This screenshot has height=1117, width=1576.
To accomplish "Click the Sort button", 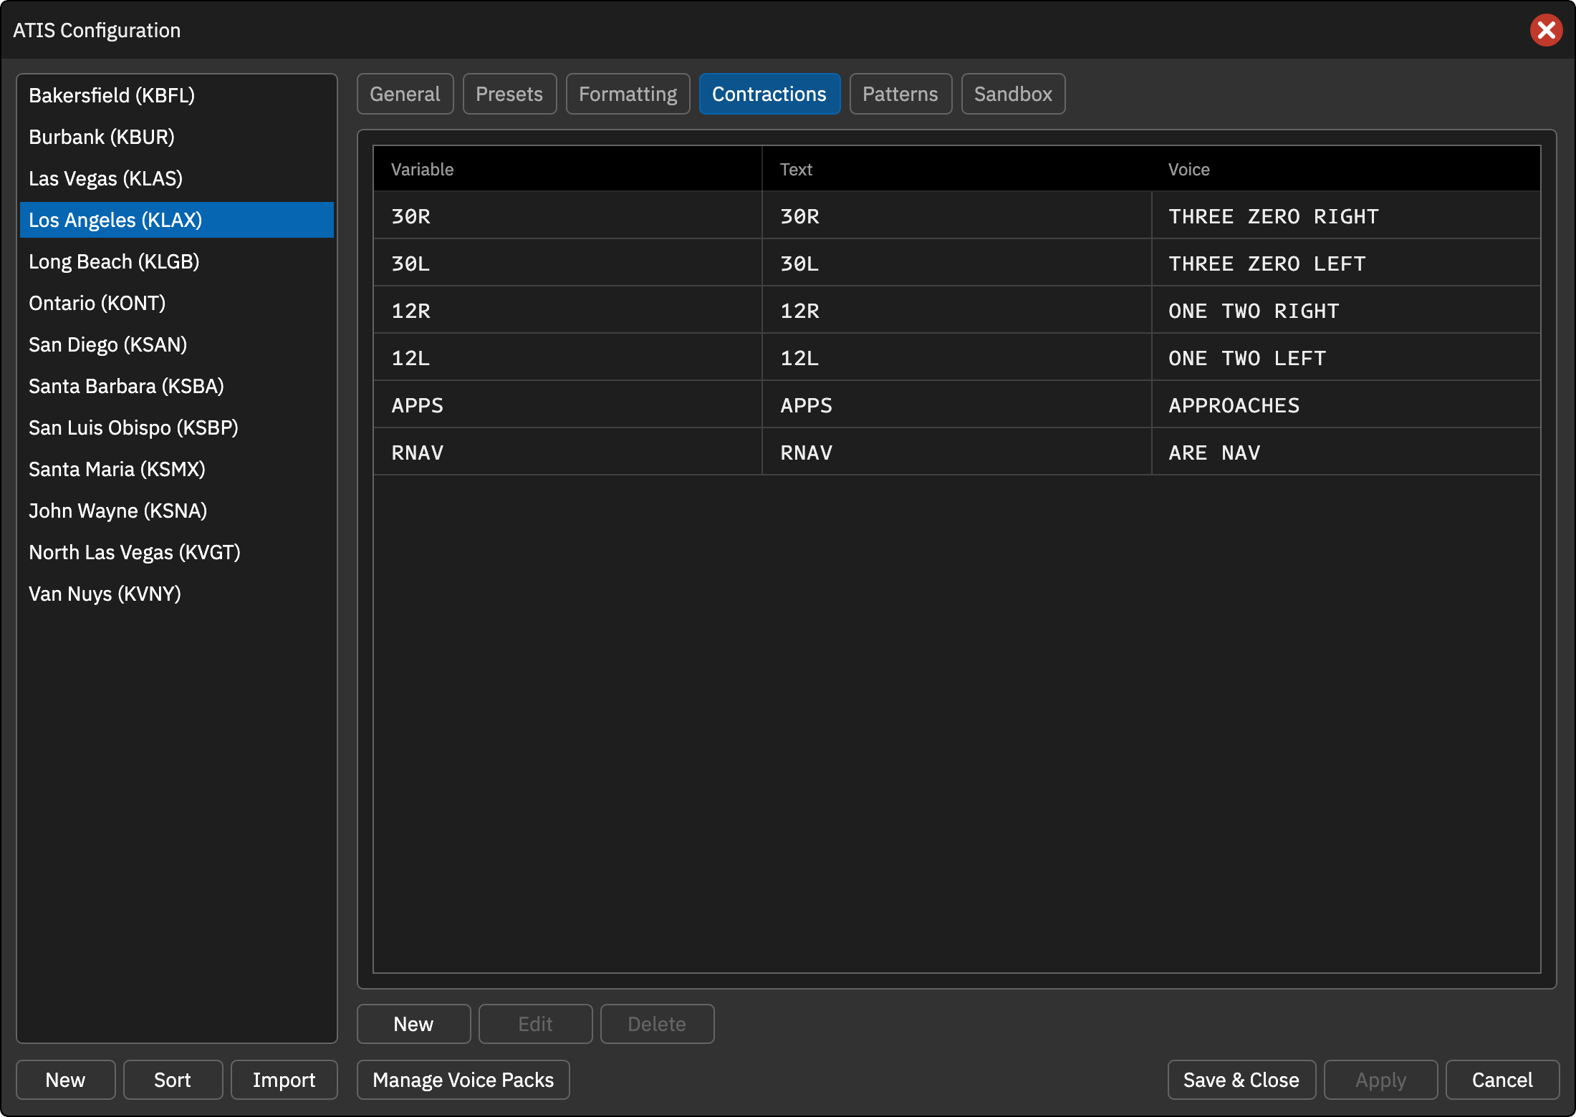I will coord(173,1080).
